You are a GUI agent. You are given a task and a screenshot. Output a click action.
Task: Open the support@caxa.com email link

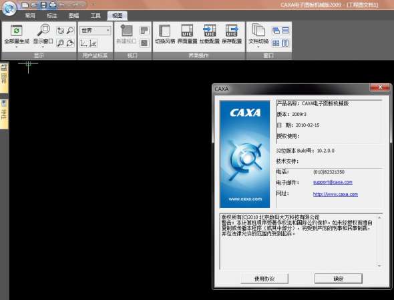pos(333,183)
